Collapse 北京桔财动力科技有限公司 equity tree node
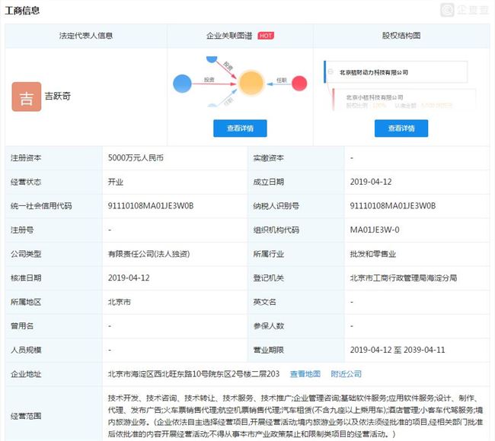The width and height of the screenshot is (495, 441). coord(331,71)
